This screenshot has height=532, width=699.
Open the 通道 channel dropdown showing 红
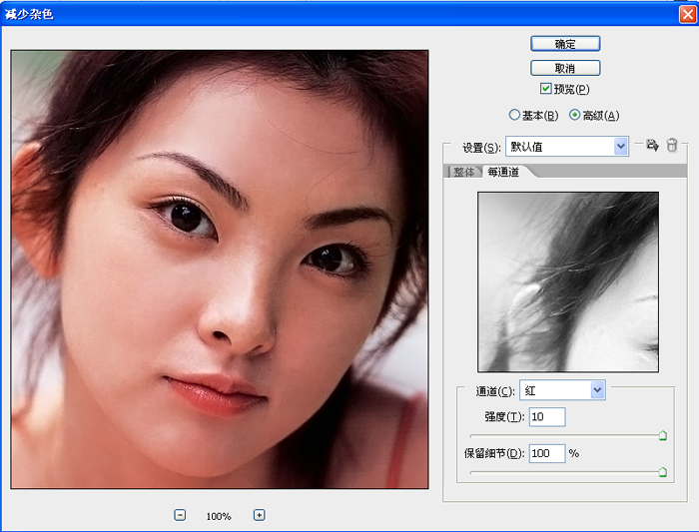tap(562, 390)
